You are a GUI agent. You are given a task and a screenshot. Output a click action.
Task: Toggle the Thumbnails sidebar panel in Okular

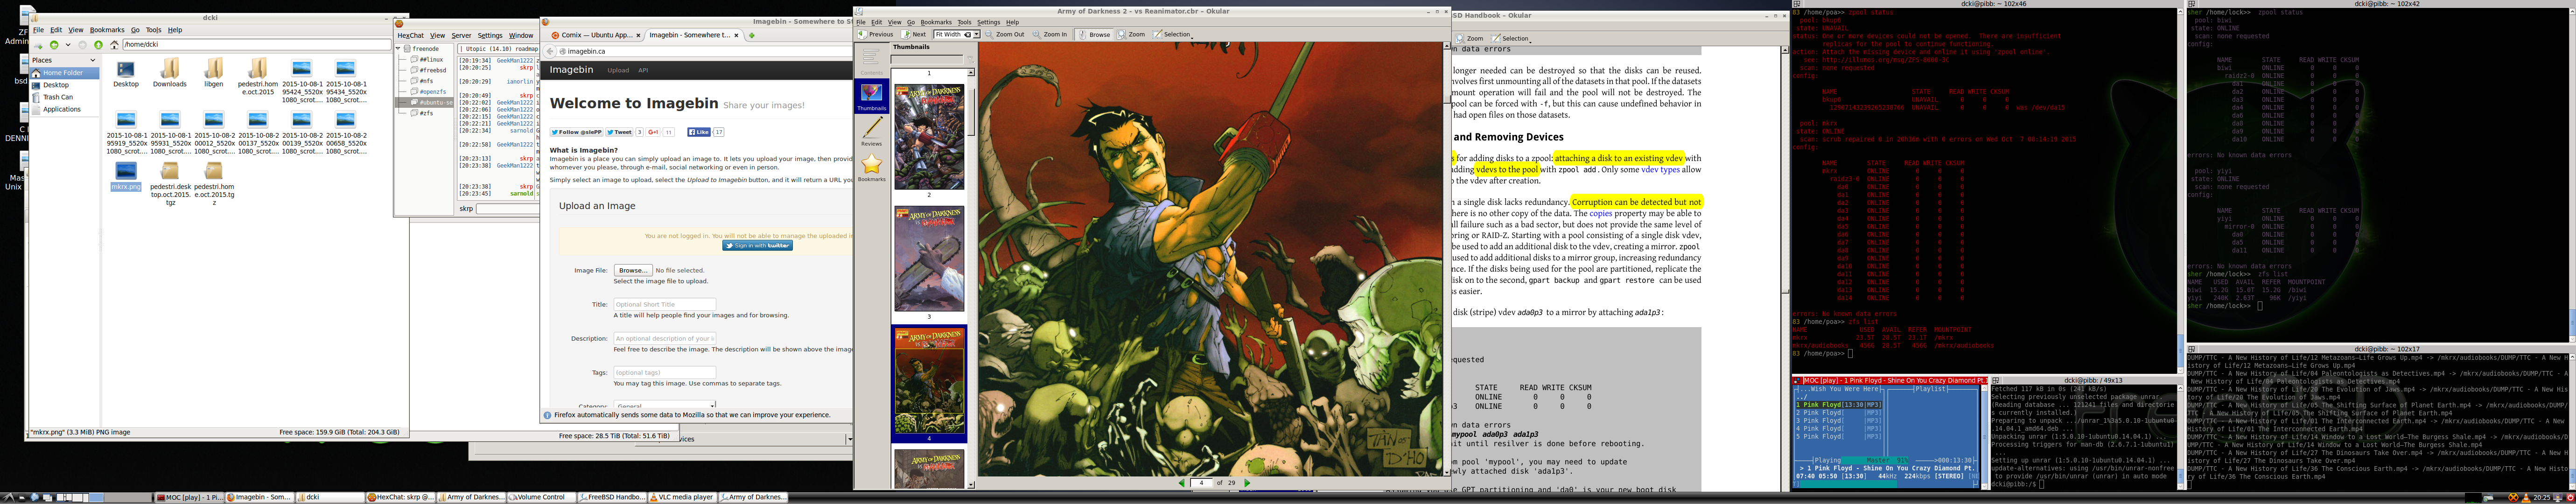point(872,96)
